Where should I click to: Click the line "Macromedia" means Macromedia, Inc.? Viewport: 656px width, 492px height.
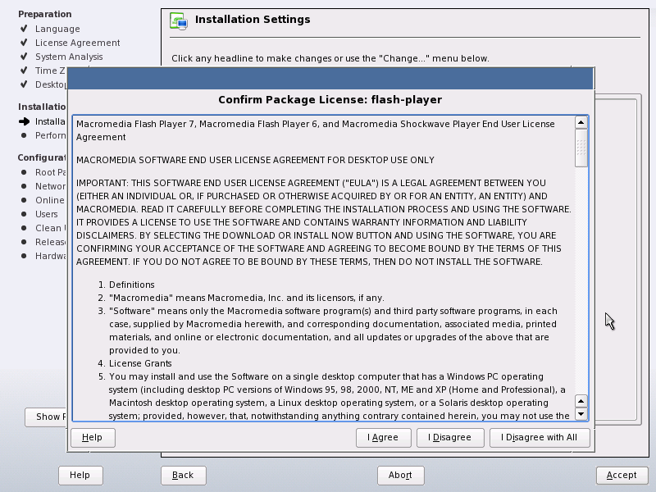click(241, 298)
